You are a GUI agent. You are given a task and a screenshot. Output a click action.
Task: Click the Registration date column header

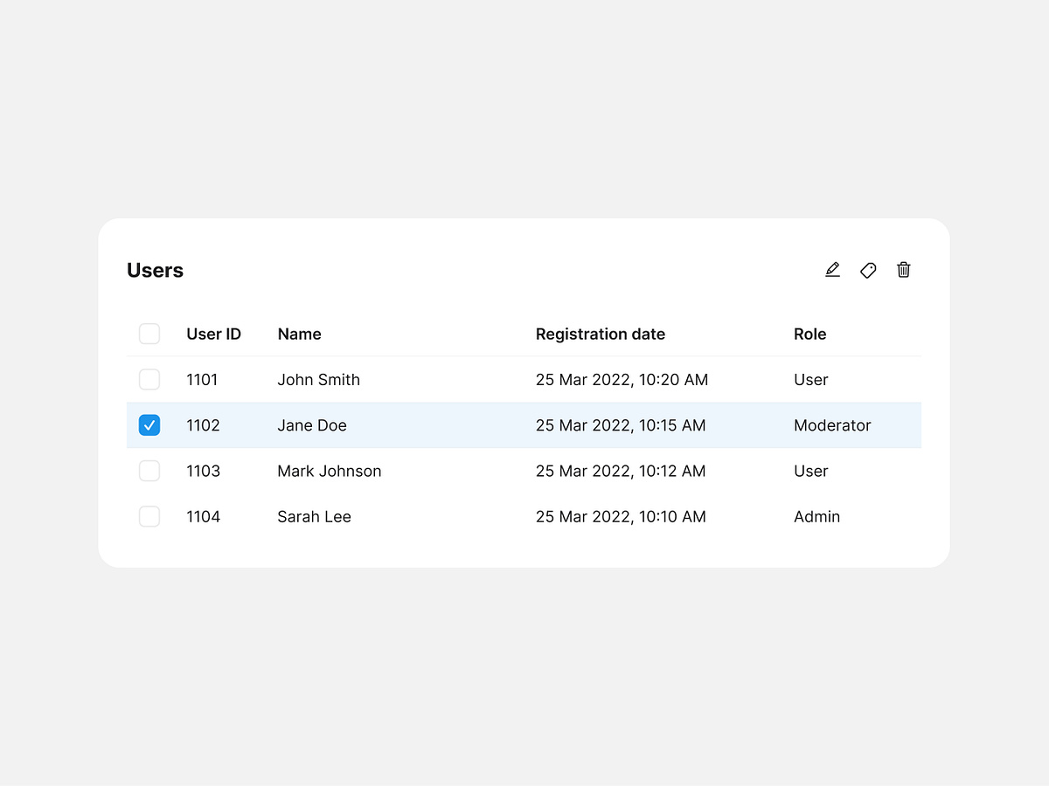601,334
